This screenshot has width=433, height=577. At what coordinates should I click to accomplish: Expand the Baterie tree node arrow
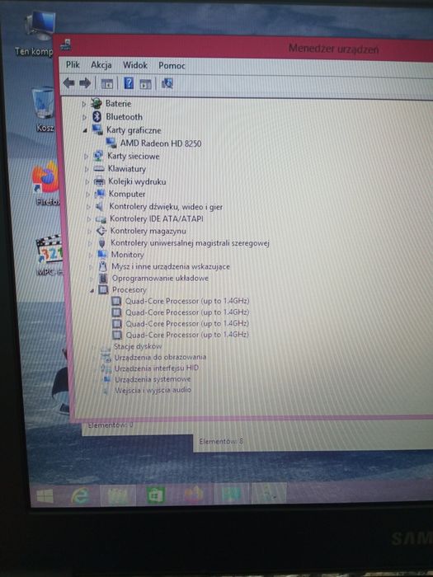coord(83,104)
